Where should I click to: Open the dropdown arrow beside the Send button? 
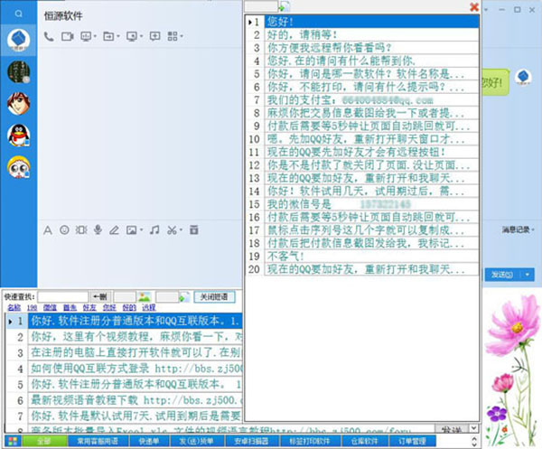527,274
